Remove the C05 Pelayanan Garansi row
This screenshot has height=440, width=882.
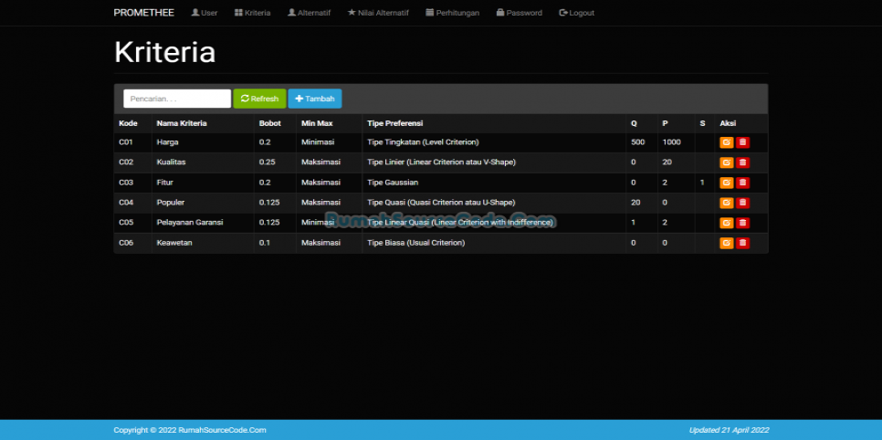pyautogui.click(x=742, y=223)
